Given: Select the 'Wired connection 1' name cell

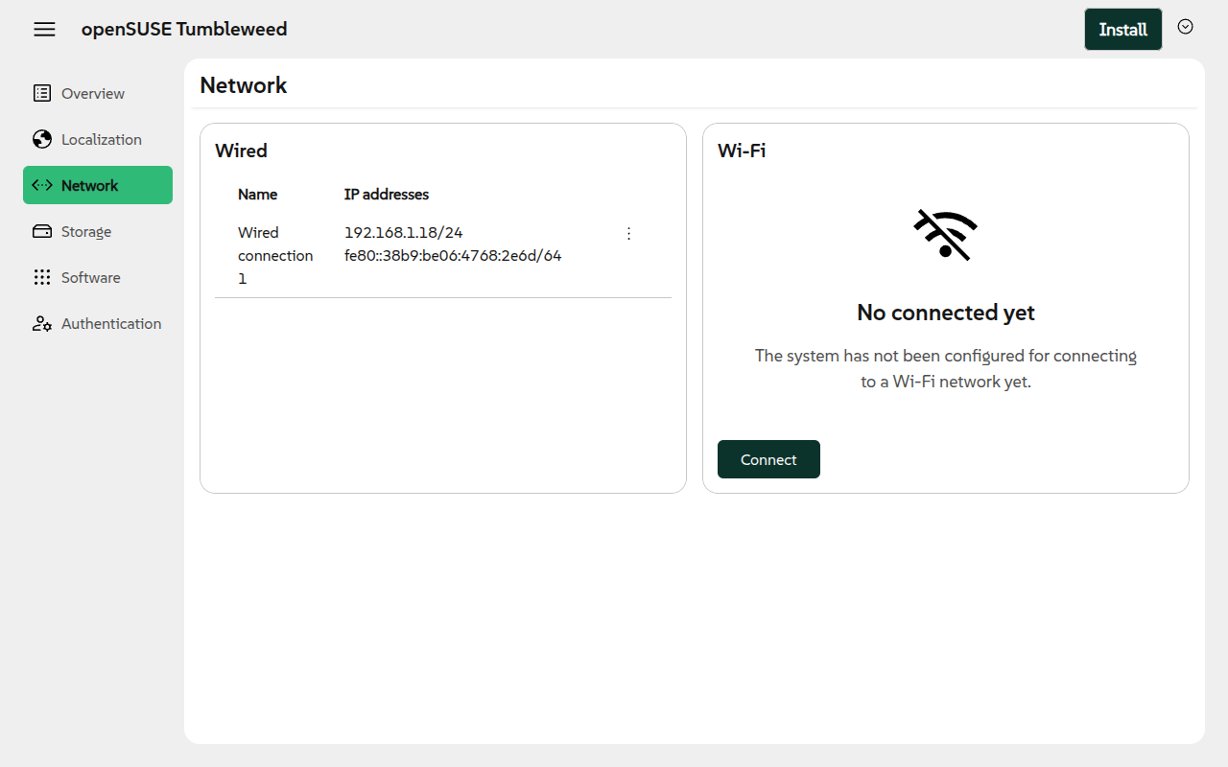Looking at the screenshot, I should coord(275,255).
